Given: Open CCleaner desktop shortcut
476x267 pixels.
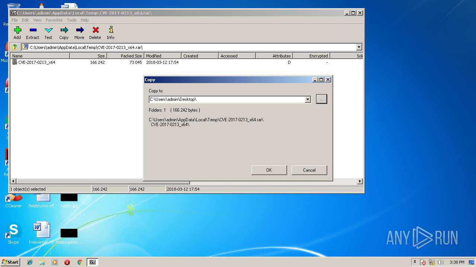Looking at the screenshot, I should 13,201.
